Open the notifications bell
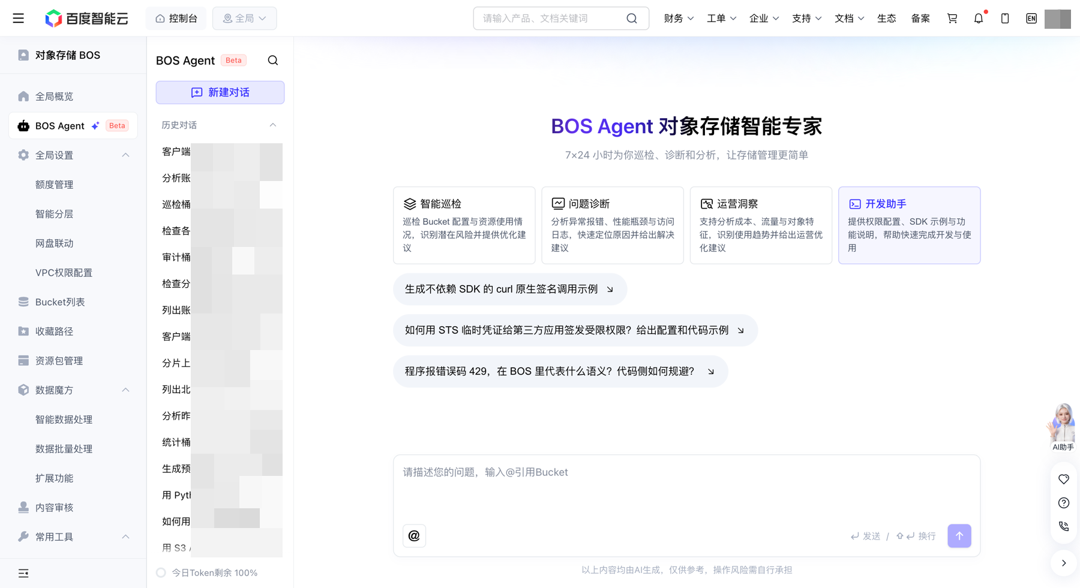The width and height of the screenshot is (1080, 588). point(979,19)
